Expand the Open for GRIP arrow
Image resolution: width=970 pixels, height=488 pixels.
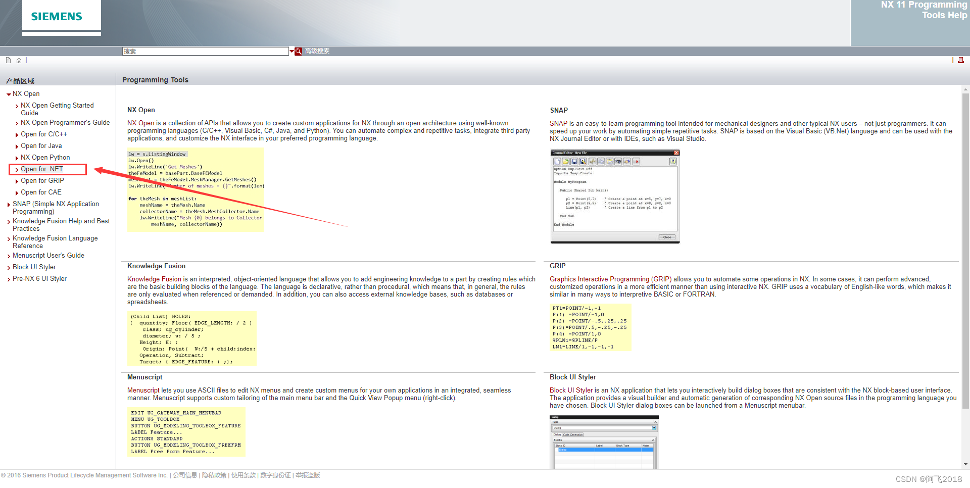[17, 181]
